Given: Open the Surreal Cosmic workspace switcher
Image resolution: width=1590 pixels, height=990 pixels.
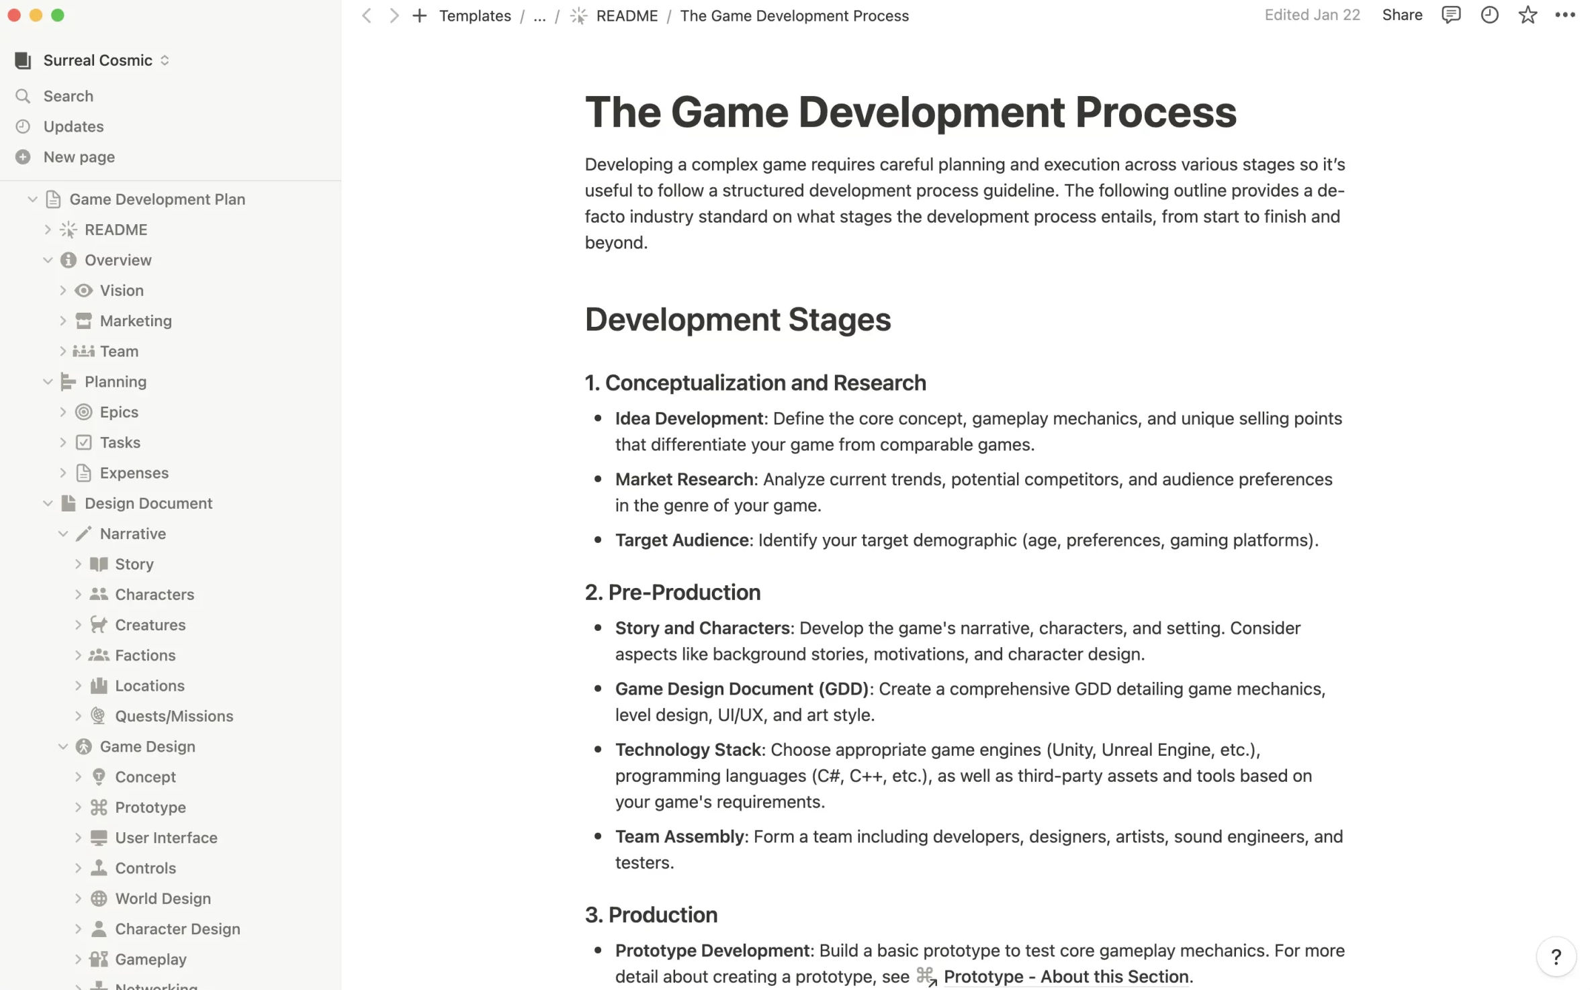Looking at the screenshot, I should 98,60.
